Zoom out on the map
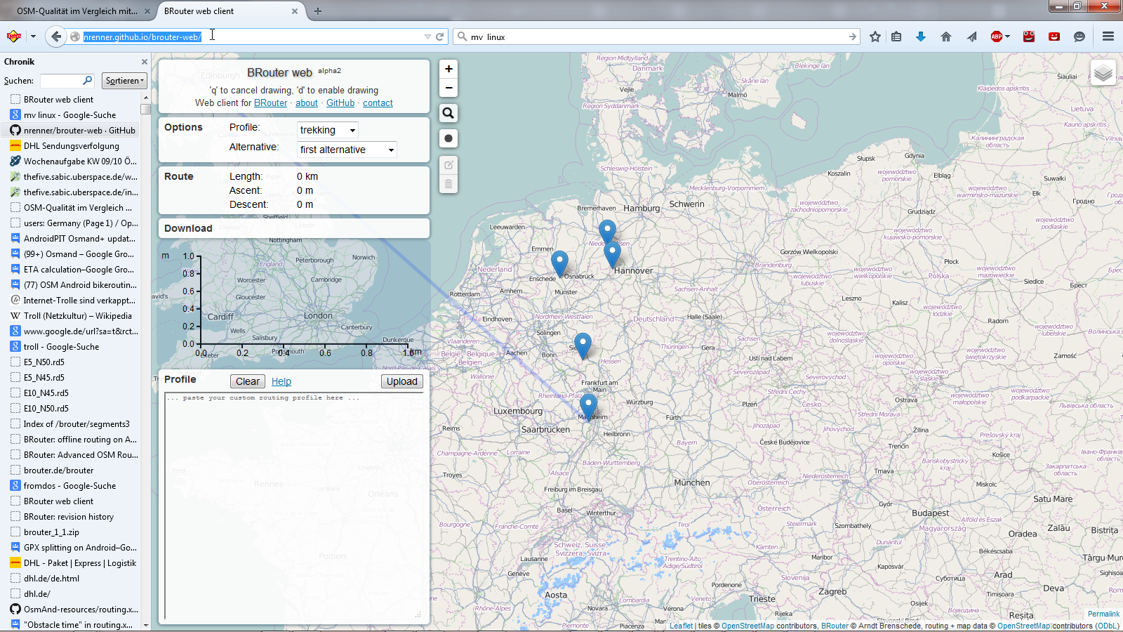 pos(448,88)
